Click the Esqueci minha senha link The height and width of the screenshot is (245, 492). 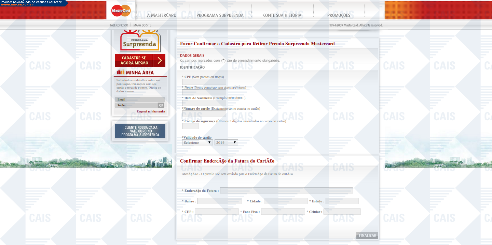(151, 111)
